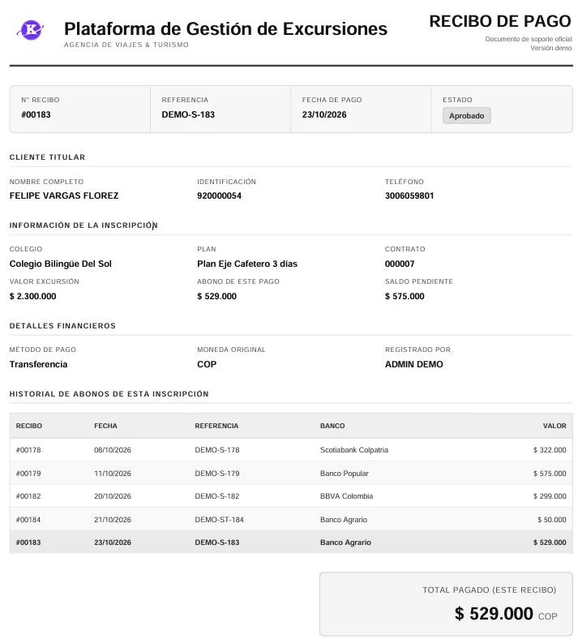Click the contract number 000007
578x639 pixels.
pyautogui.click(x=400, y=264)
